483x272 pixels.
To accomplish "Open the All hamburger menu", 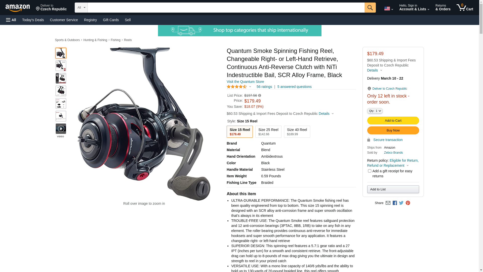I will click(x=11, y=20).
